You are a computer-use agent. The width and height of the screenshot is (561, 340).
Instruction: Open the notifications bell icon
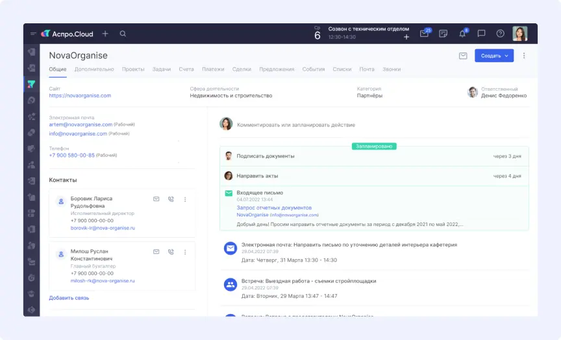(462, 34)
